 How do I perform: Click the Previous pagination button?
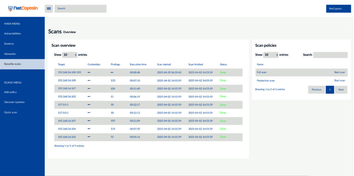point(317,90)
